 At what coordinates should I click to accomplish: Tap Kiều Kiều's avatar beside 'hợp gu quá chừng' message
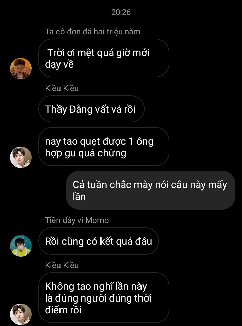coord(21,157)
